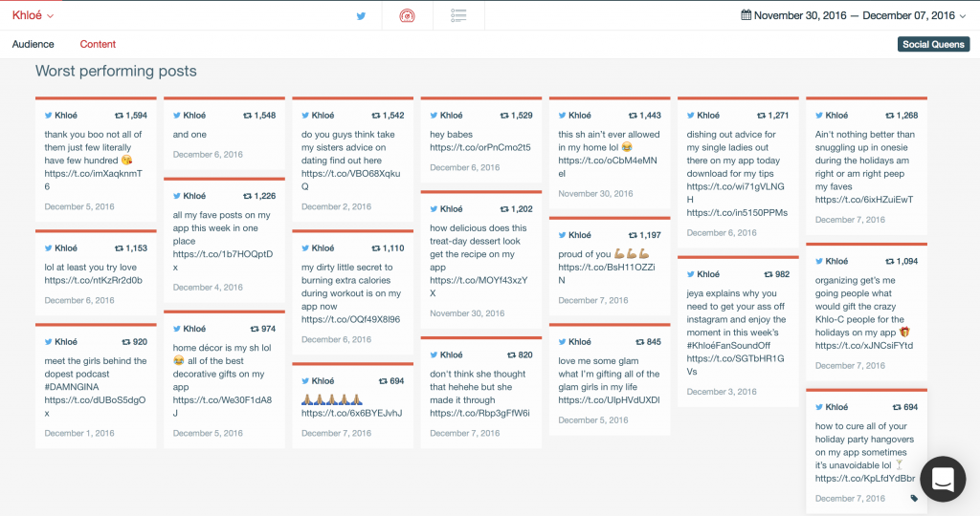This screenshot has height=516, width=980.
Task: Open 'love me some glam' post
Action: (x=609, y=379)
